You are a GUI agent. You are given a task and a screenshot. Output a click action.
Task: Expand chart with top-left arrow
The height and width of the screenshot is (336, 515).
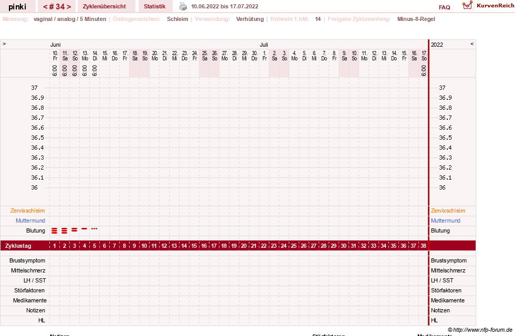pos(4,44)
